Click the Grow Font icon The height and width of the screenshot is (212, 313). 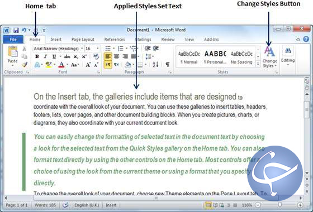pyautogui.click(x=88, y=65)
